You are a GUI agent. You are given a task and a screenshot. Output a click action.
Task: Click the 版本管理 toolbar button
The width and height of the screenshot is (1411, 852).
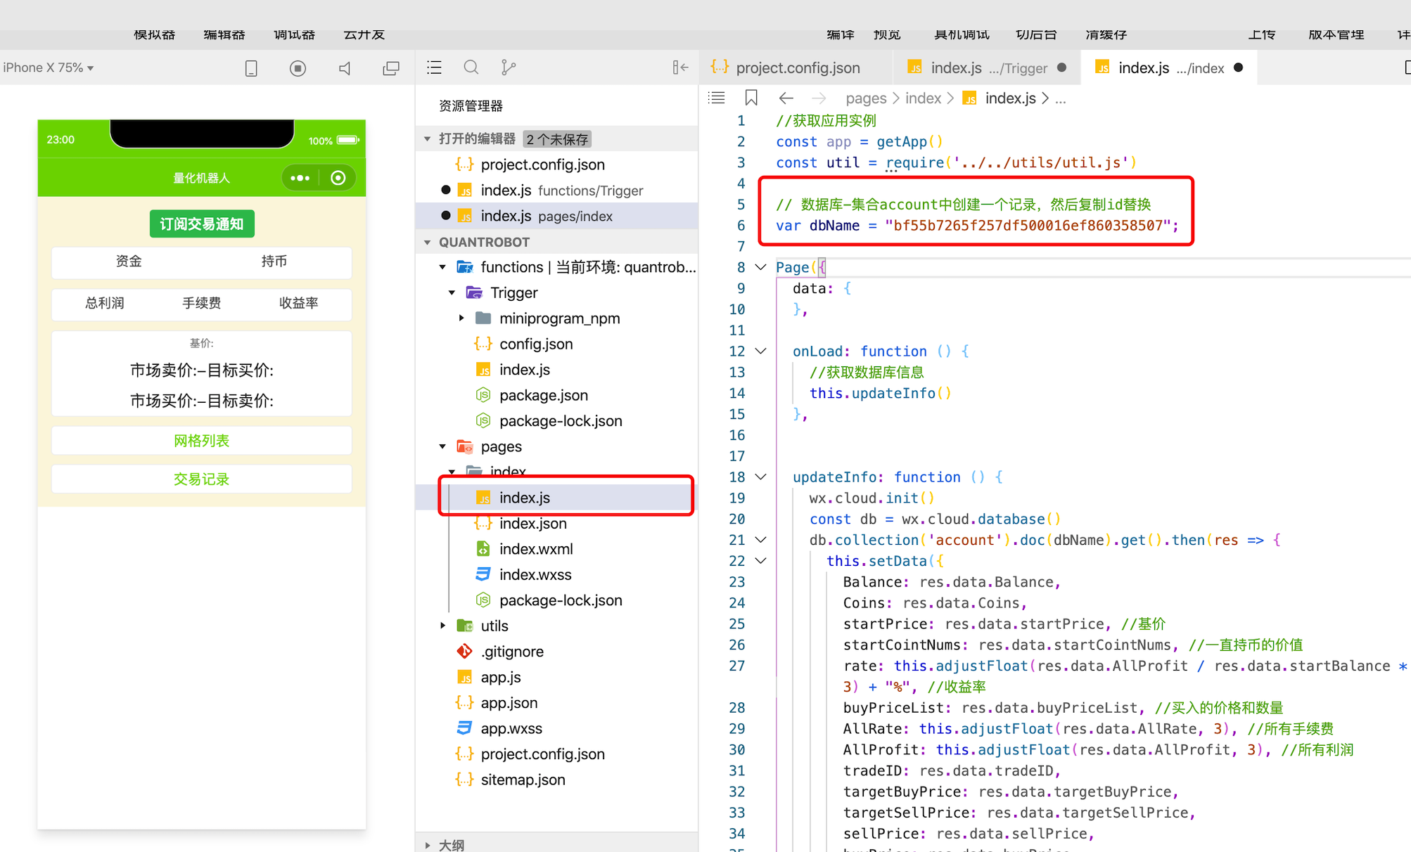click(x=1336, y=34)
